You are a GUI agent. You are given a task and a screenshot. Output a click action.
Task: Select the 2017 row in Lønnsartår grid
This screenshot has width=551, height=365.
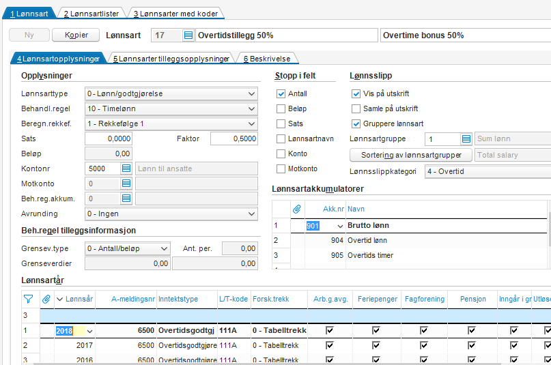286,345
